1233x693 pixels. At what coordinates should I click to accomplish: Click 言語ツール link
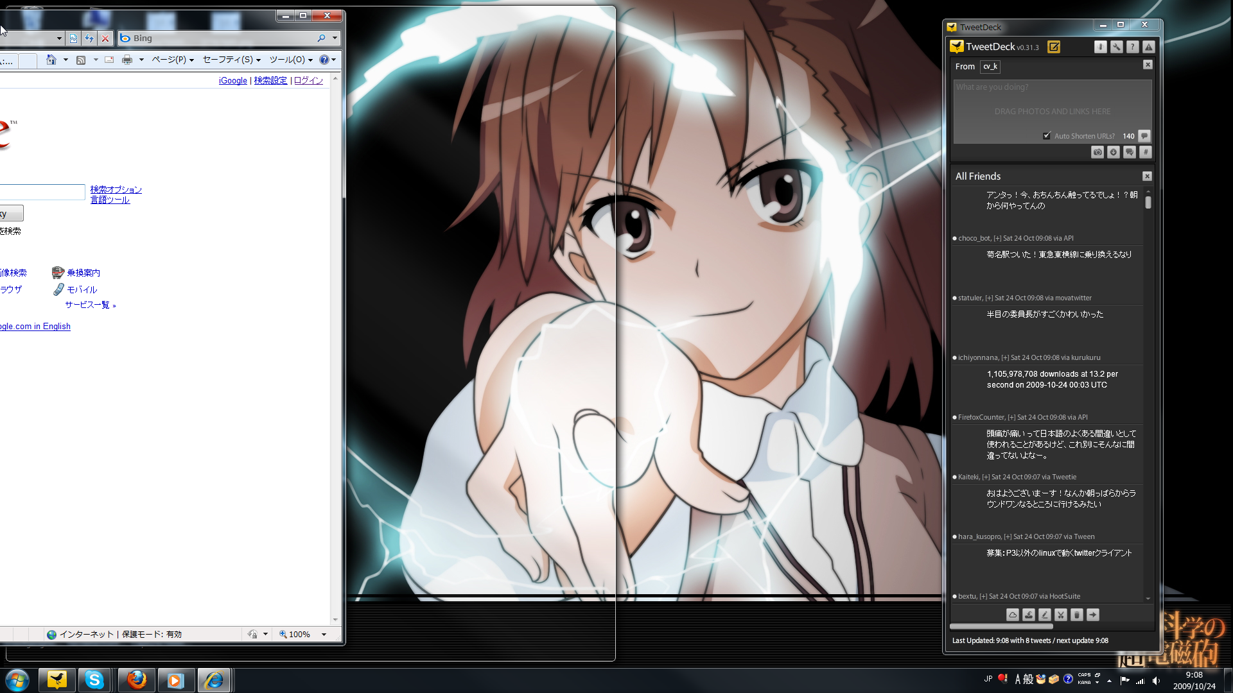[110, 200]
